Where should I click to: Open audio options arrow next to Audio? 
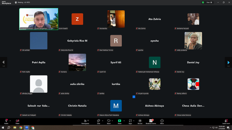(10, 121)
